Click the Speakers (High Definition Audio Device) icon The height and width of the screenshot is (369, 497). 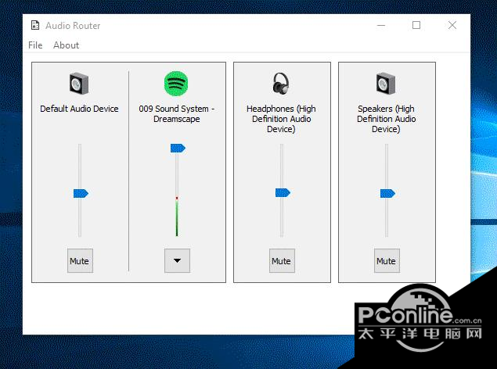[x=386, y=84]
